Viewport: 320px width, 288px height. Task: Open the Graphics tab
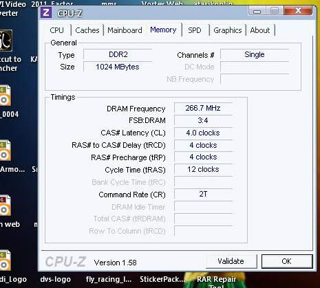228,30
